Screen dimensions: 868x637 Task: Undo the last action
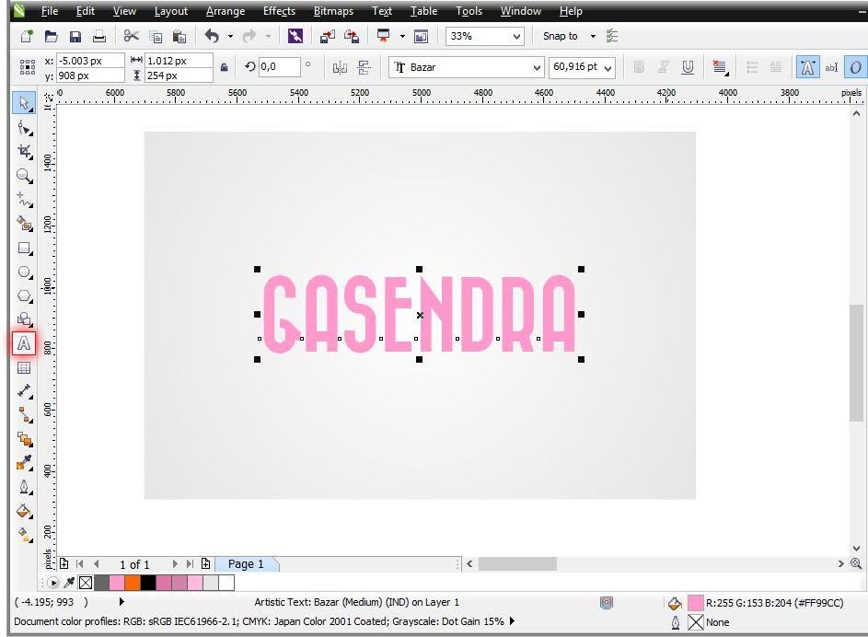[x=213, y=36]
